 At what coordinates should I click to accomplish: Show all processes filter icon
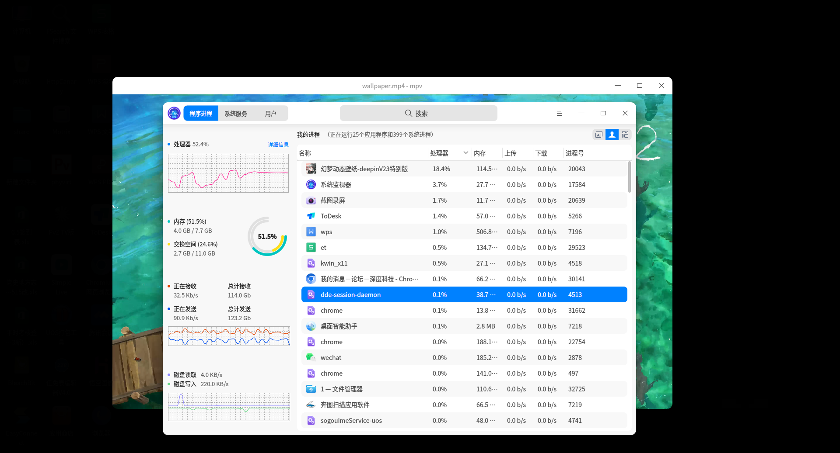(x=625, y=135)
